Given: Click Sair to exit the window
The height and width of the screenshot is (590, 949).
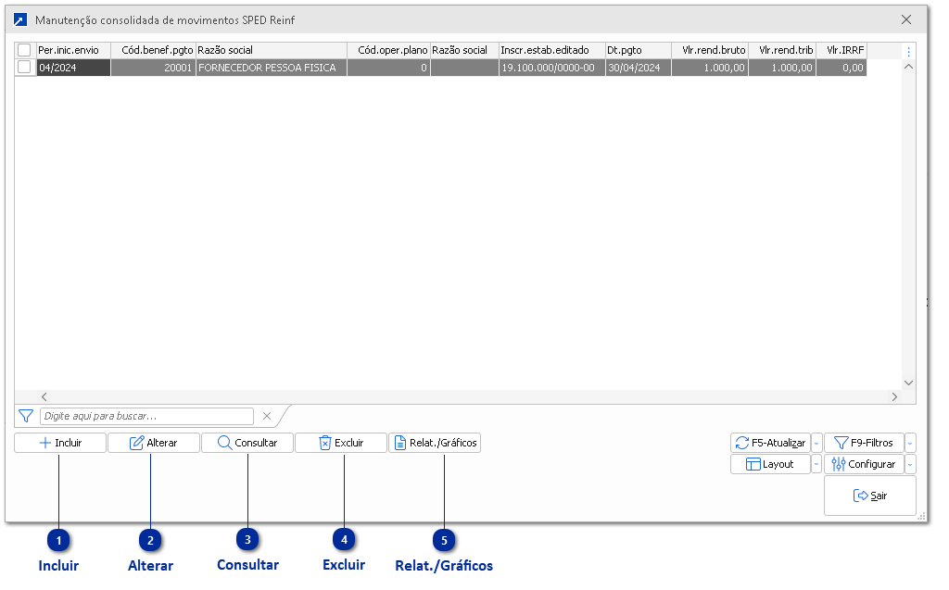Looking at the screenshot, I should 869,496.
